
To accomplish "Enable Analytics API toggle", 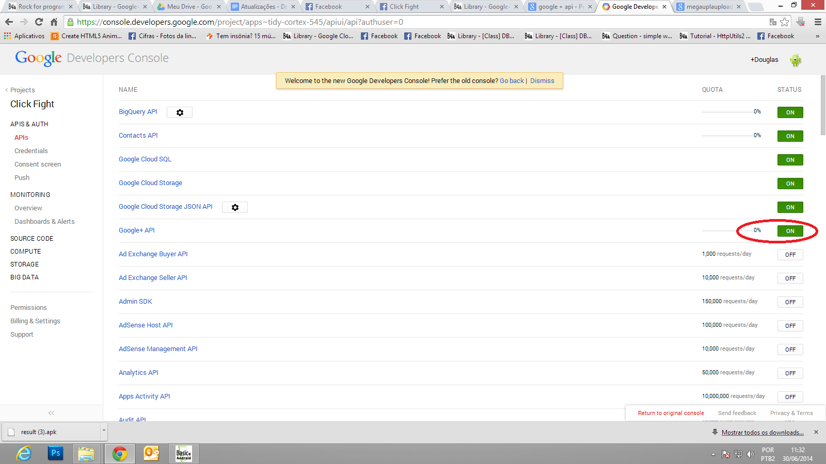I will pyautogui.click(x=790, y=373).
